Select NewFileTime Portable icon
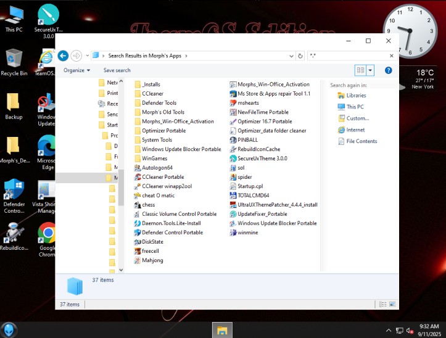 tap(233, 112)
